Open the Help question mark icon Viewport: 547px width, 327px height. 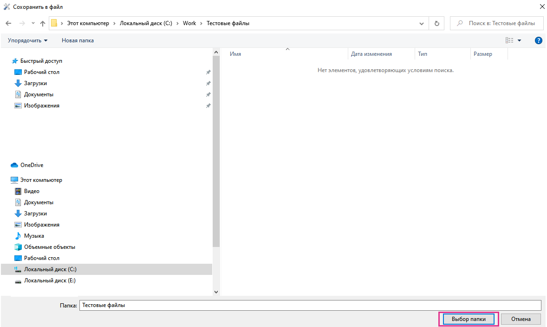(x=539, y=40)
